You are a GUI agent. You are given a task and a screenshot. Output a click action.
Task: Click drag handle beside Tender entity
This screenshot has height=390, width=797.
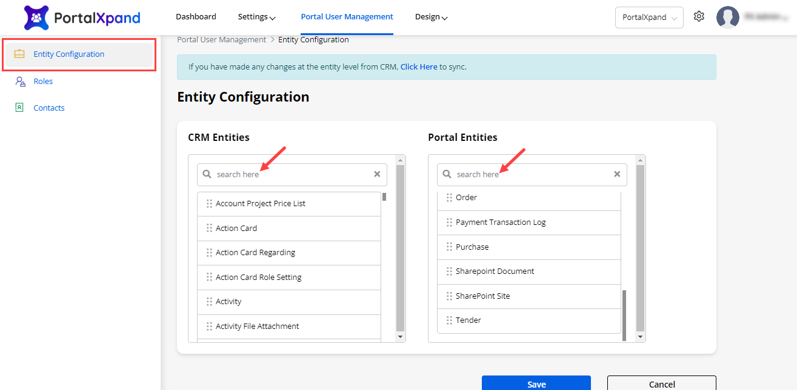tap(449, 320)
